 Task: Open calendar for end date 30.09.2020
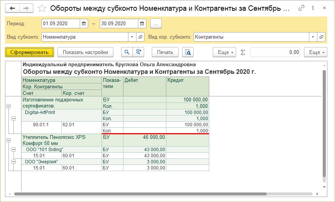(x=142, y=23)
